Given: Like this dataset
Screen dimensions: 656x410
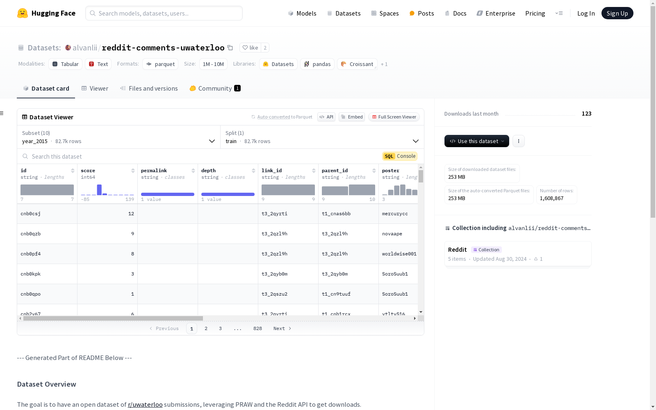Looking at the screenshot, I should point(250,48).
